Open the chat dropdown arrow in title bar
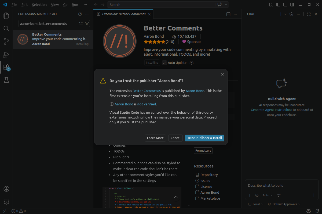Image resolution: width=322 pixels, height=214 pixels. 226,5
